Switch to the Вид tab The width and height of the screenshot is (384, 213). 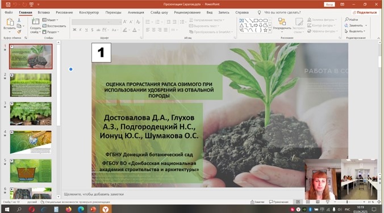pyautogui.click(x=209, y=12)
